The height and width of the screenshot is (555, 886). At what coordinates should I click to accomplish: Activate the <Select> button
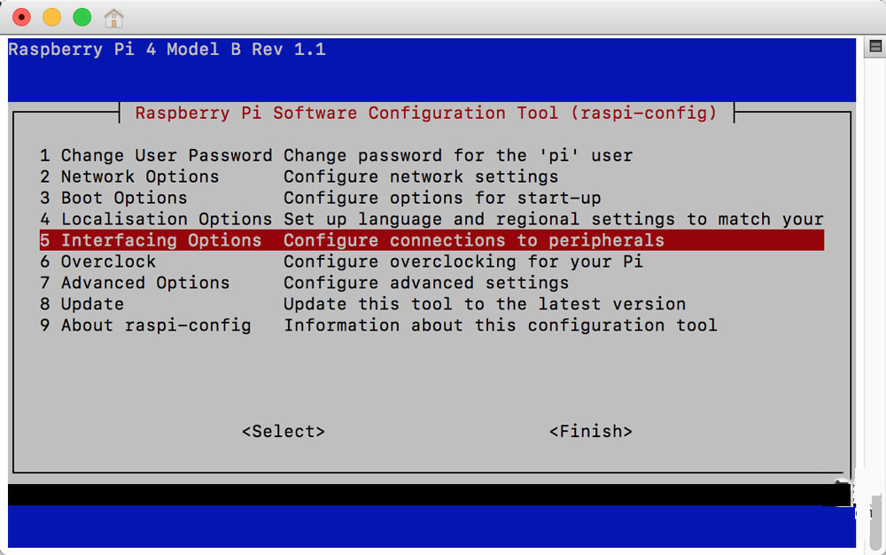click(284, 432)
